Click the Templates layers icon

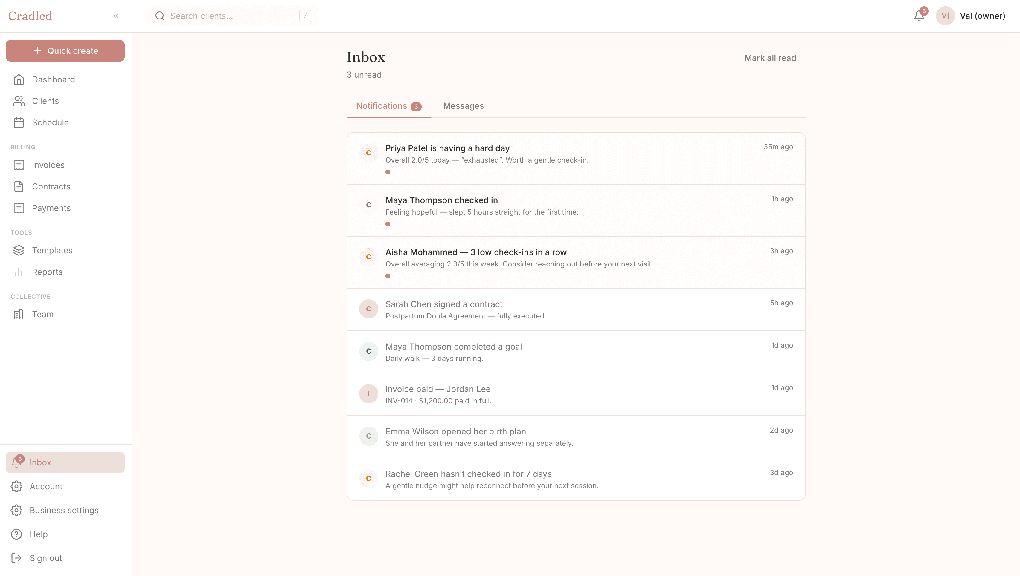(x=19, y=250)
